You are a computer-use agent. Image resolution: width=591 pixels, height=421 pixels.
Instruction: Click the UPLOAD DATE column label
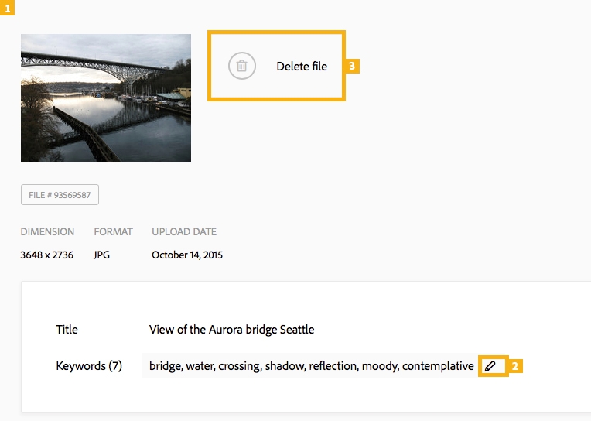pyautogui.click(x=184, y=231)
